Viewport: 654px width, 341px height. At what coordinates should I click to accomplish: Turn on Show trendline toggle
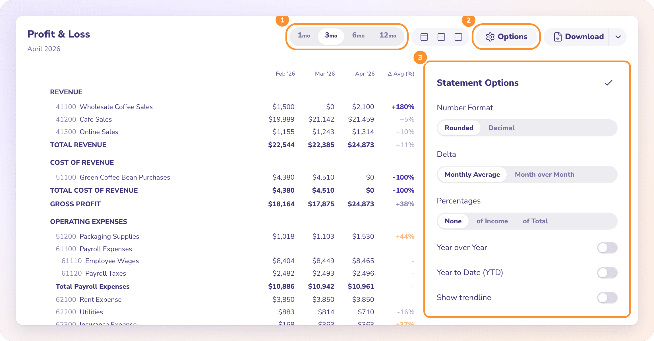pyautogui.click(x=607, y=298)
